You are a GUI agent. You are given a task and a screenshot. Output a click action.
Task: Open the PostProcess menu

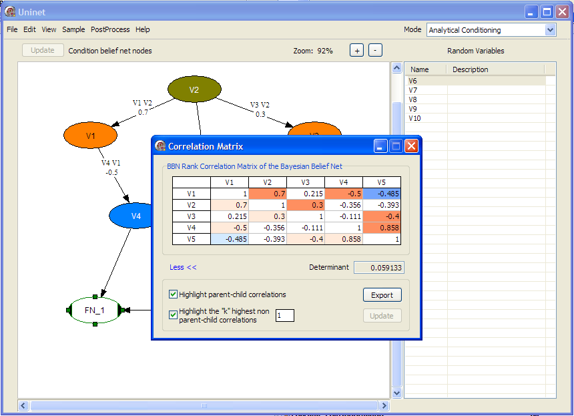[x=110, y=29]
